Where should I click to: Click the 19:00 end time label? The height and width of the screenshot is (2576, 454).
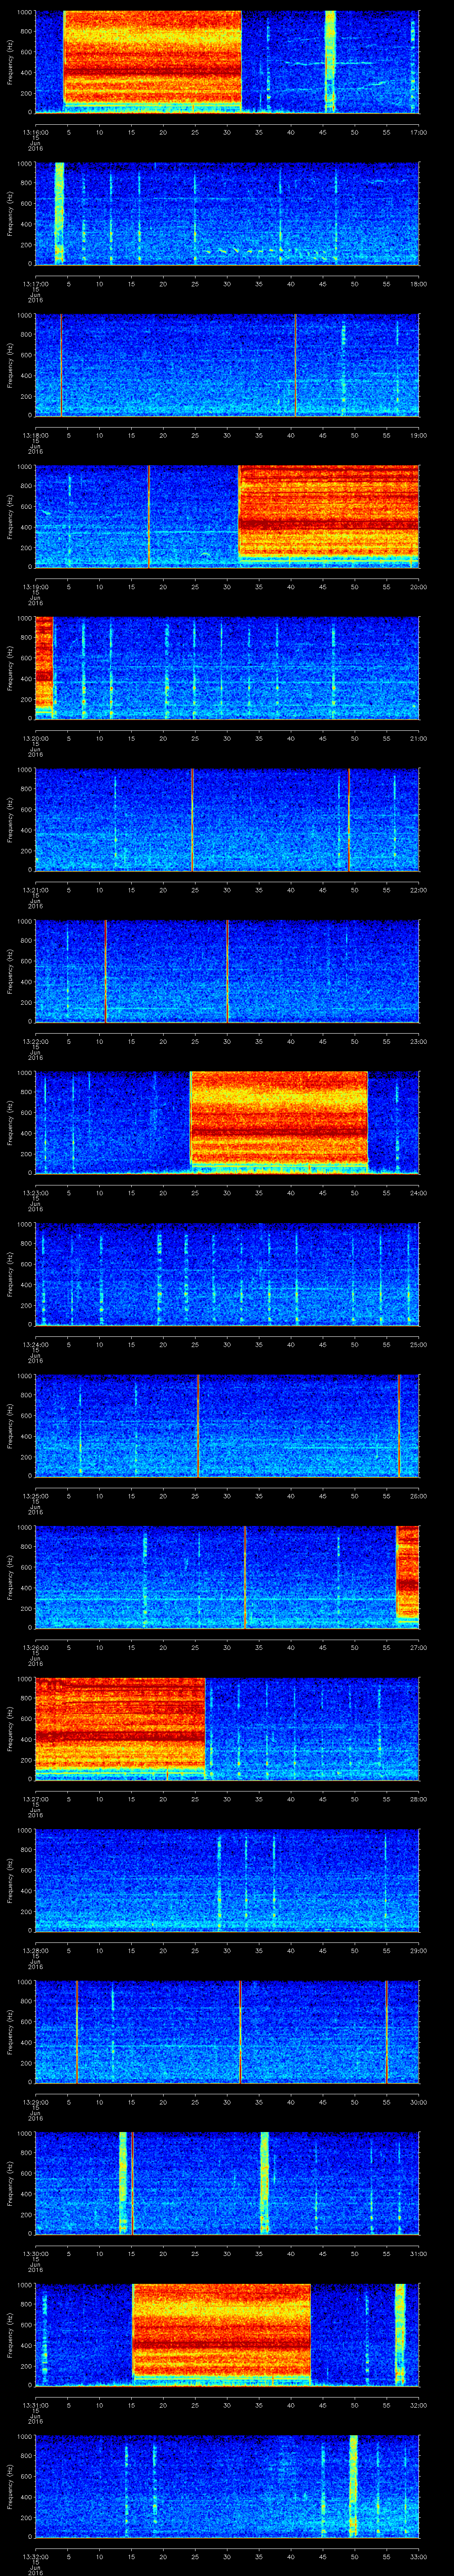419,435
